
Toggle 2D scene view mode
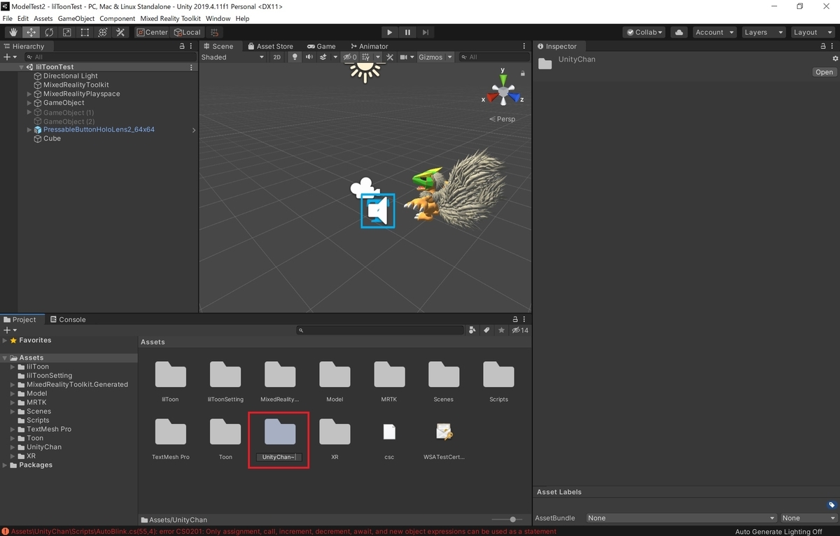coord(277,57)
